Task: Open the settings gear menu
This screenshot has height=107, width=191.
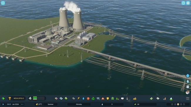Action: 188,3
